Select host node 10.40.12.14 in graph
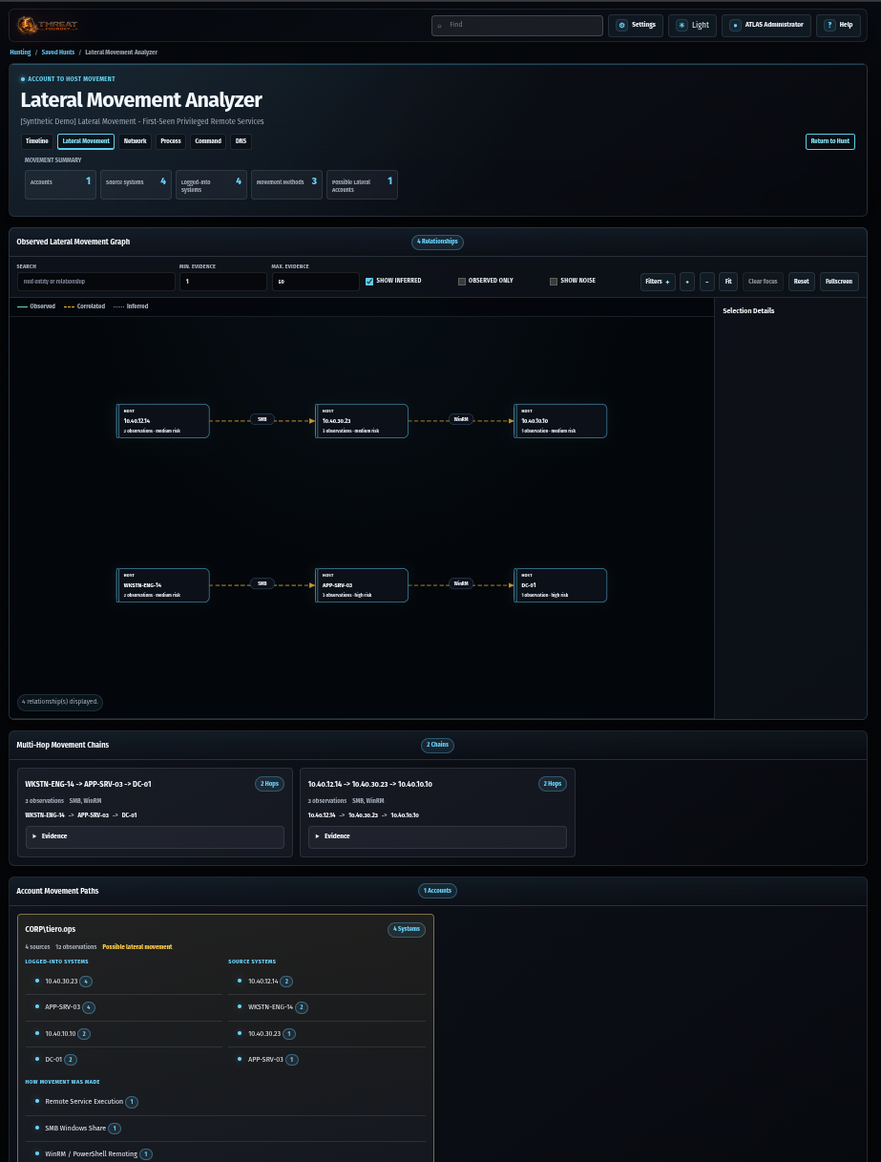Viewport: 881px width, 1162px height. pos(162,421)
